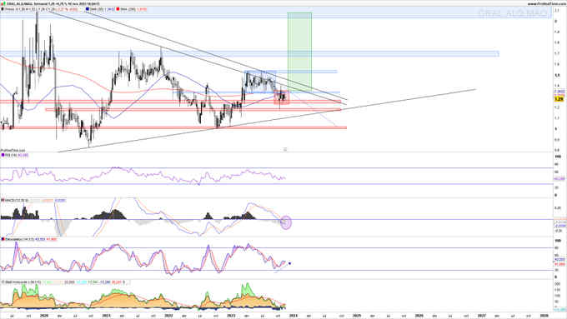Viewport: 567px width, 319px height.
Task: Click the panel divider handle below price chart
Action: [285, 149]
